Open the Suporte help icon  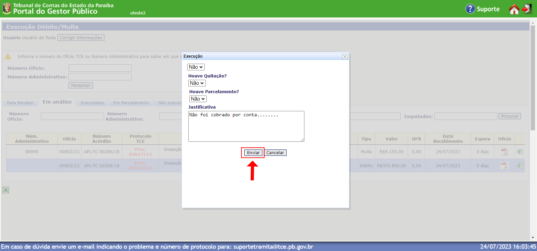(470, 9)
